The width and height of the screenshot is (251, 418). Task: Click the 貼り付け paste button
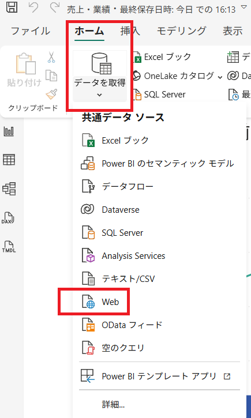25,71
